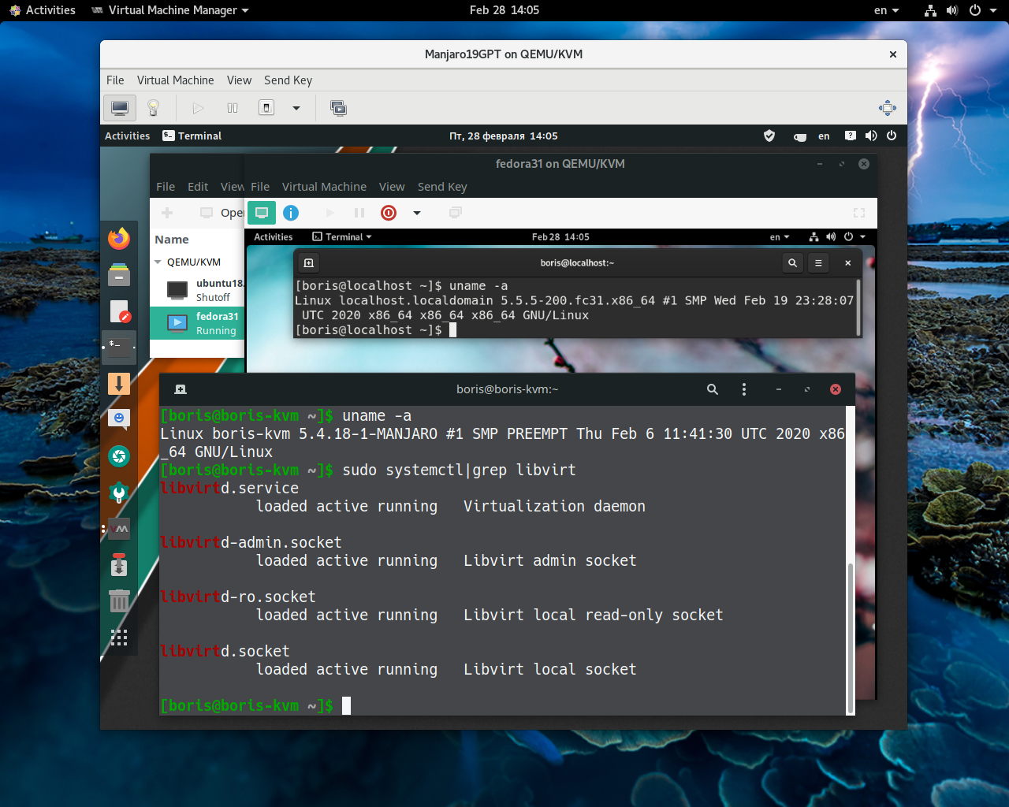Click the fullscreen icon in the fedora31 window
The image size is (1009, 807).
pos(858,213)
